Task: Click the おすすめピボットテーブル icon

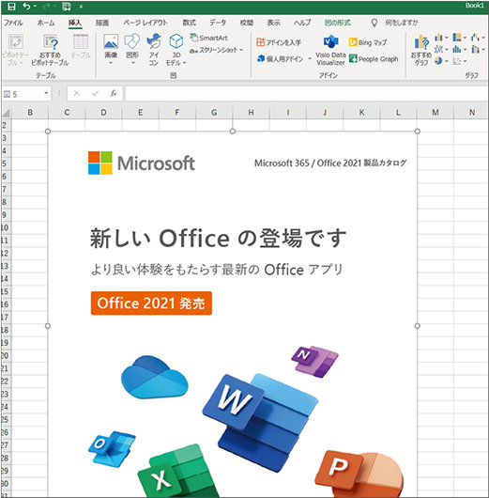Action: [50, 41]
